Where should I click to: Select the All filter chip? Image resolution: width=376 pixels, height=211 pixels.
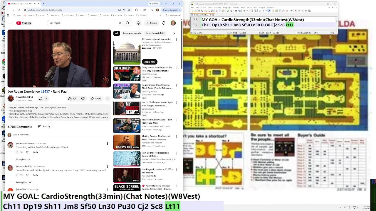click(x=117, y=33)
